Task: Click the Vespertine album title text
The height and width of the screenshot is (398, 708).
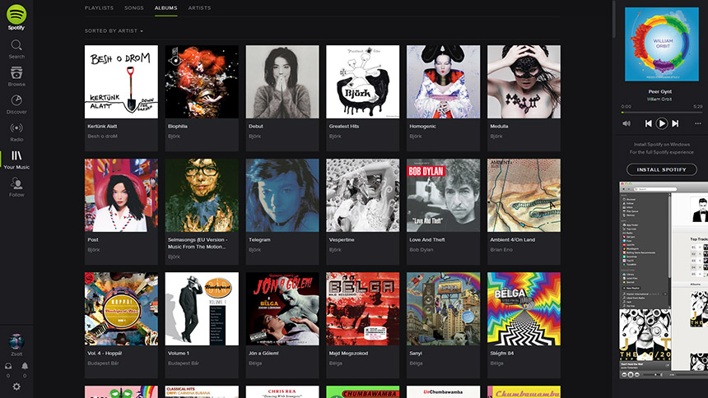Action: coord(342,240)
